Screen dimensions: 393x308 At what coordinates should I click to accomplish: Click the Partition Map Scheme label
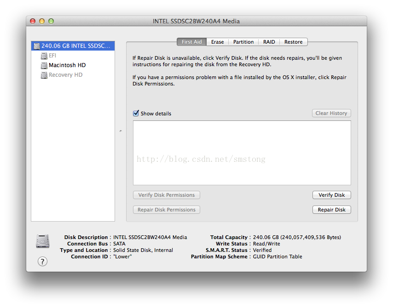219,257
